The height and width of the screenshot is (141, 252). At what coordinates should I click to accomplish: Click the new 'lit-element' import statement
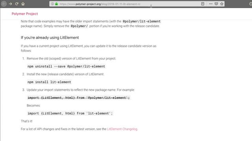click(x=70, y=113)
